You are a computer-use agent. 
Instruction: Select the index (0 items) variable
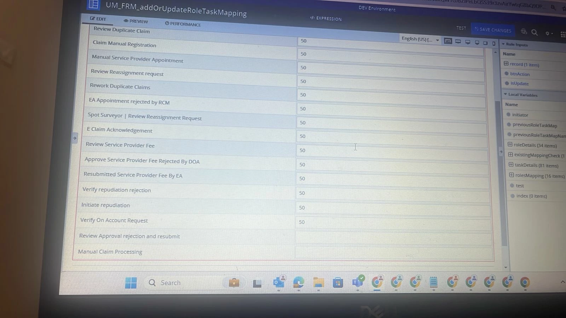pyautogui.click(x=531, y=196)
